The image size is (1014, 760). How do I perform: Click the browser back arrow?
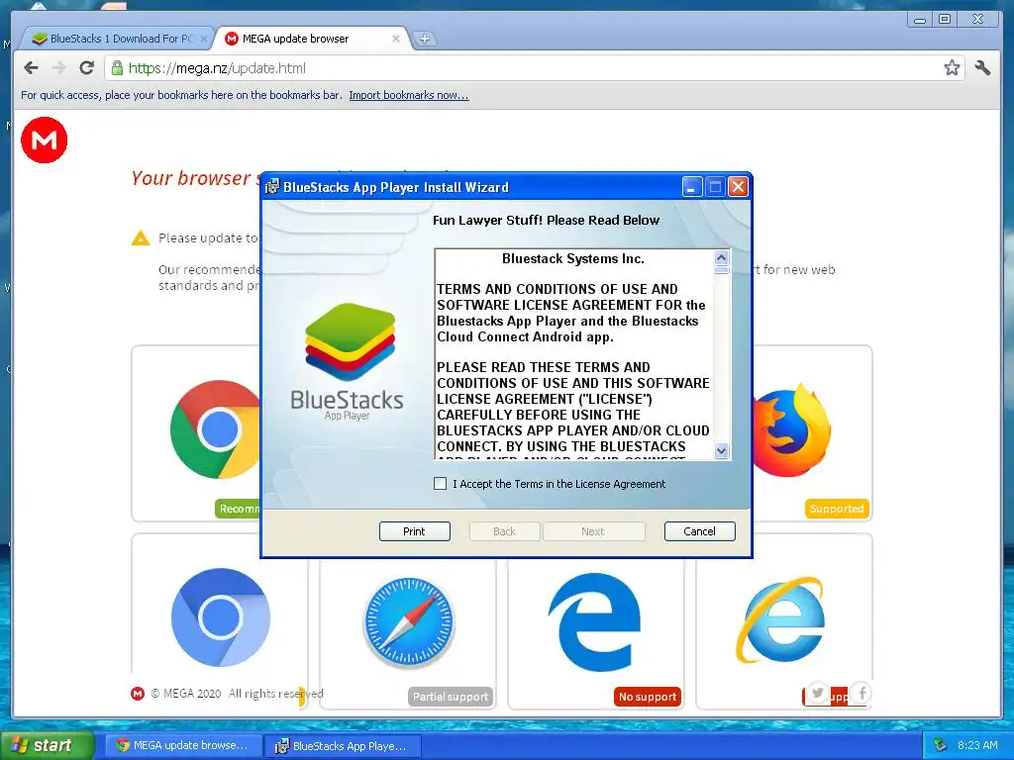point(31,68)
